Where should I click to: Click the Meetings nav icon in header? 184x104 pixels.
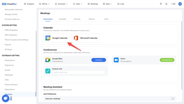(89, 4)
